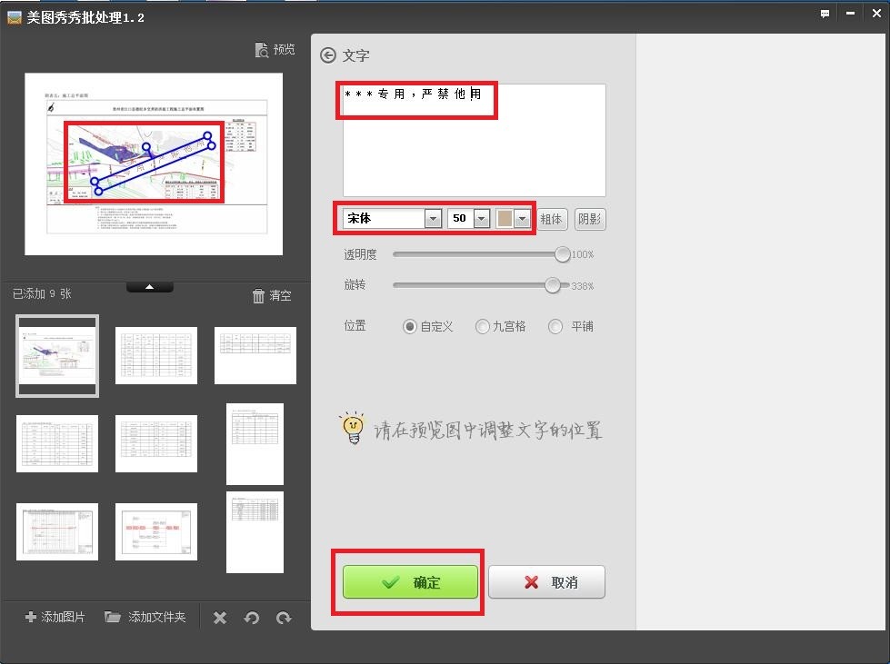Open the text color dropdown arrow
The height and width of the screenshot is (664, 890).
522,219
